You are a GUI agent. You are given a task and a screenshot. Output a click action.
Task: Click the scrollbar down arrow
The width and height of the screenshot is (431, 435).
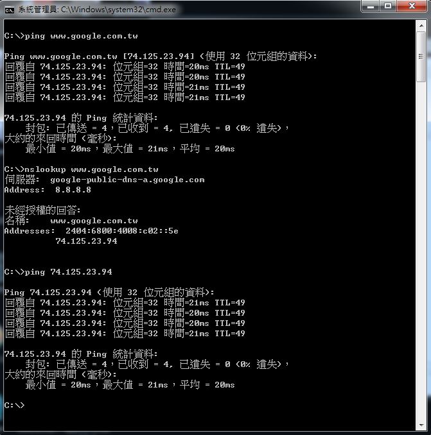point(421,425)
